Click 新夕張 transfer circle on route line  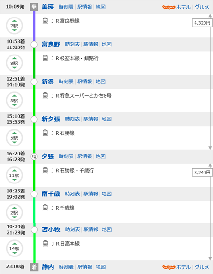point(34,119)
